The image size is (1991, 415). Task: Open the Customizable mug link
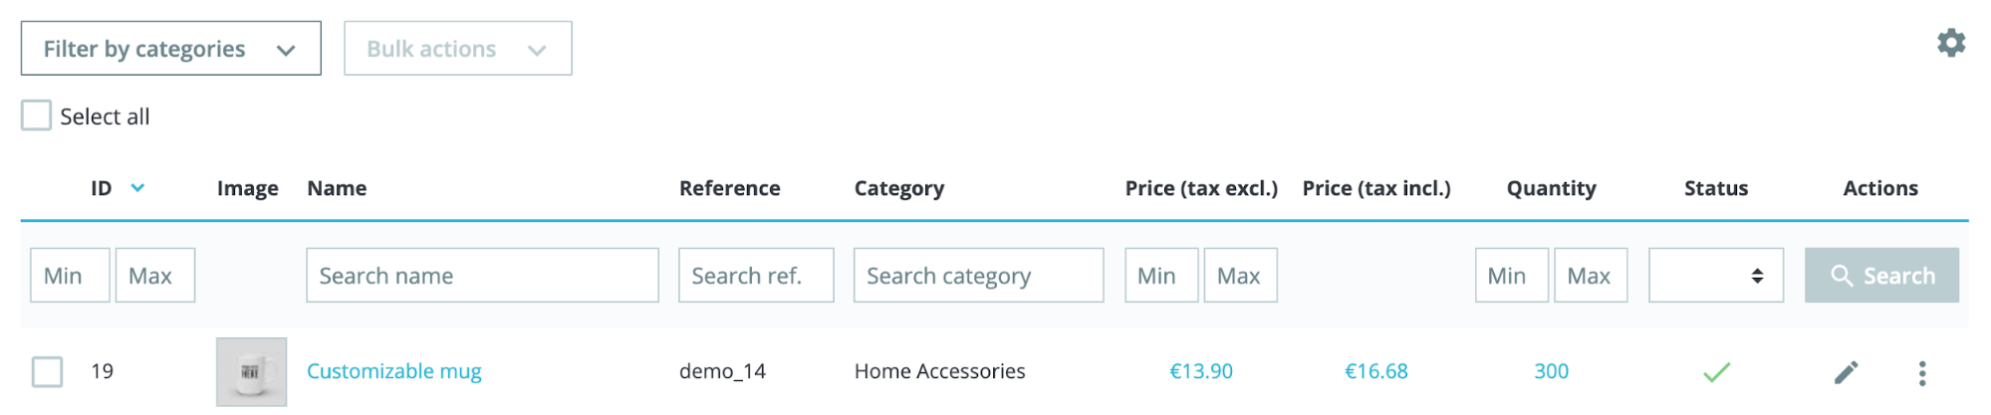pyautogui.click(x=393, y=371)
